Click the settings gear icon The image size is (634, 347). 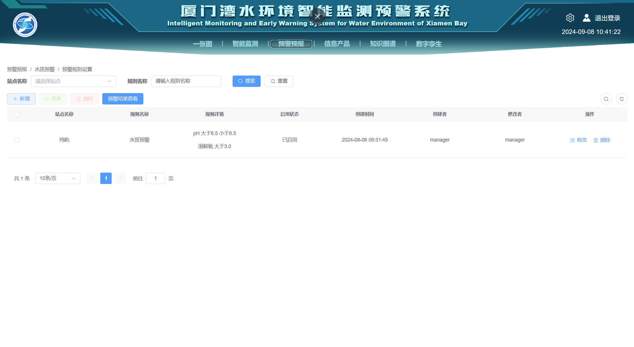coord(570,18)
